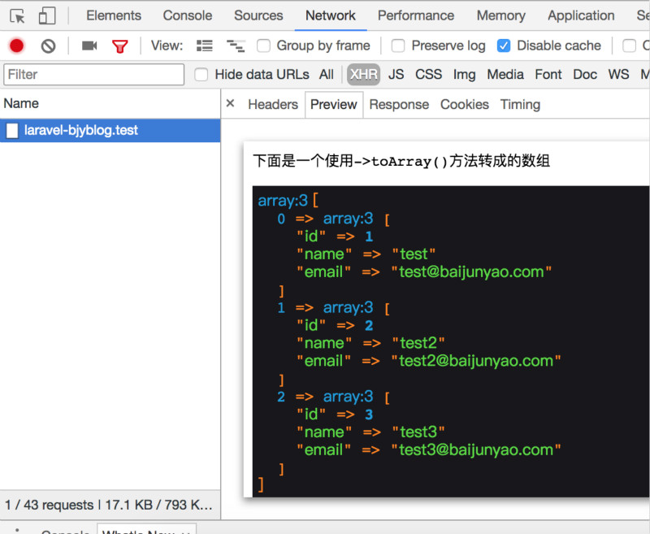Viewport: 650px width, 534px height.
Task: Click the capture screenshots camera icon
Action: (x=89, y=46)
